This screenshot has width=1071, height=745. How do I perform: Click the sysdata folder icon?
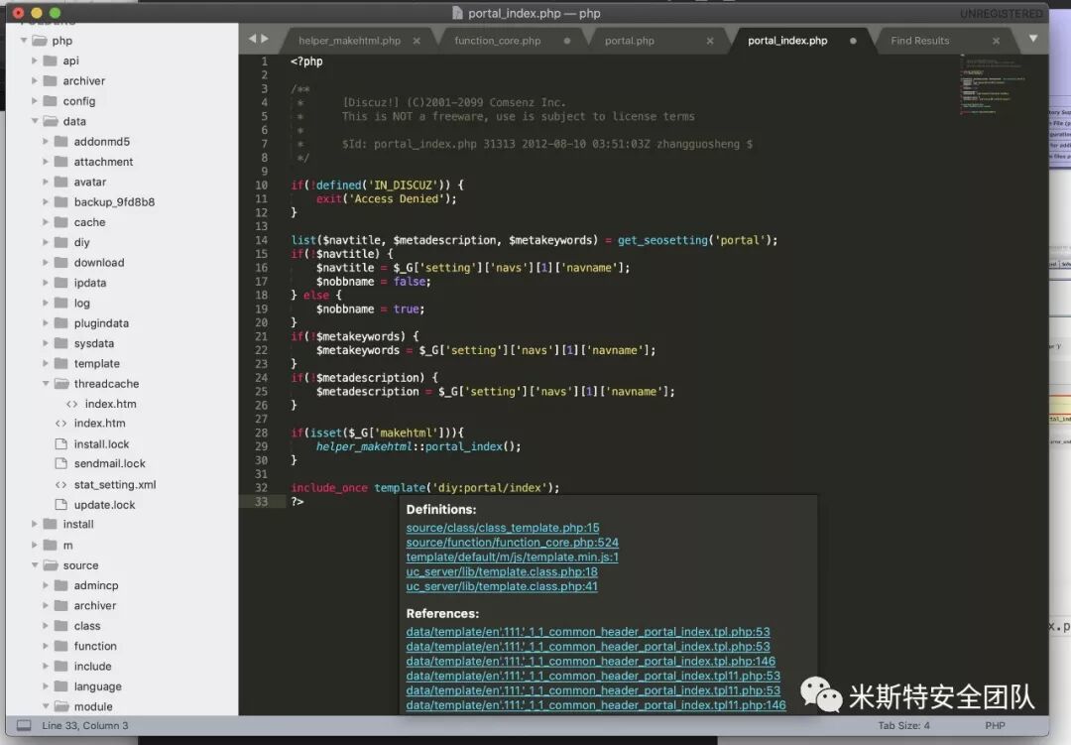(x=61, y=343)
